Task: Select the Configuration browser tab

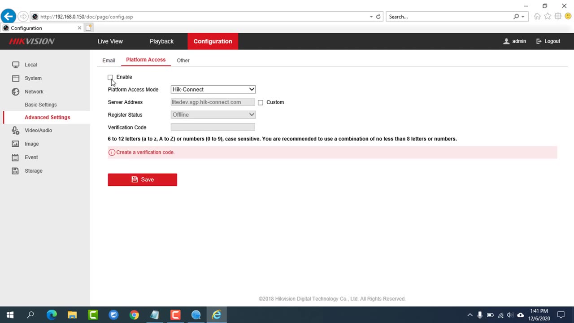Action: point(42,28)
